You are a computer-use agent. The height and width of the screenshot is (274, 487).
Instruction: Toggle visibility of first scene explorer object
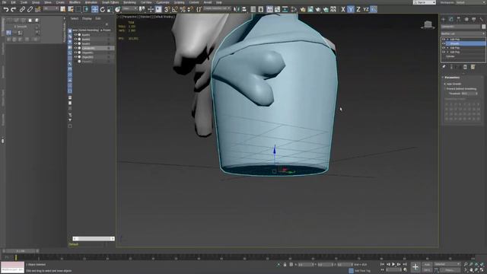click(76, 35)
